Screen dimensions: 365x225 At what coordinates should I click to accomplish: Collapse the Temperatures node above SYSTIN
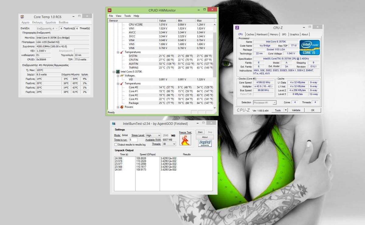[118, 52]
